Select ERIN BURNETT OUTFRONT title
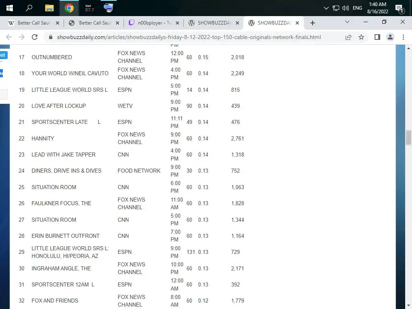412x309 pixels. (66, 236)
